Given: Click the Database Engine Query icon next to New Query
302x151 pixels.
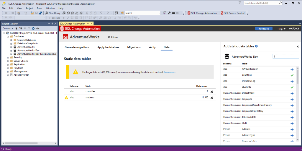Looking at the screenshot, I should tap(64, 13).
